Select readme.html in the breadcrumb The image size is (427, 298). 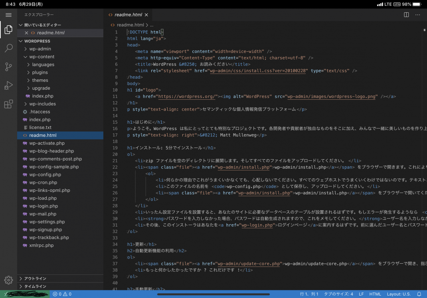click(x=130, y=25)
